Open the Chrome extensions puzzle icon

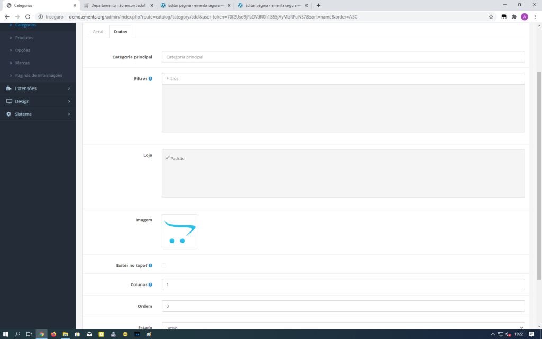[x=514, y=16]
